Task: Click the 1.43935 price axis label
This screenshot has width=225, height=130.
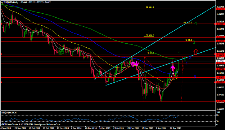Action: (221, 109)
